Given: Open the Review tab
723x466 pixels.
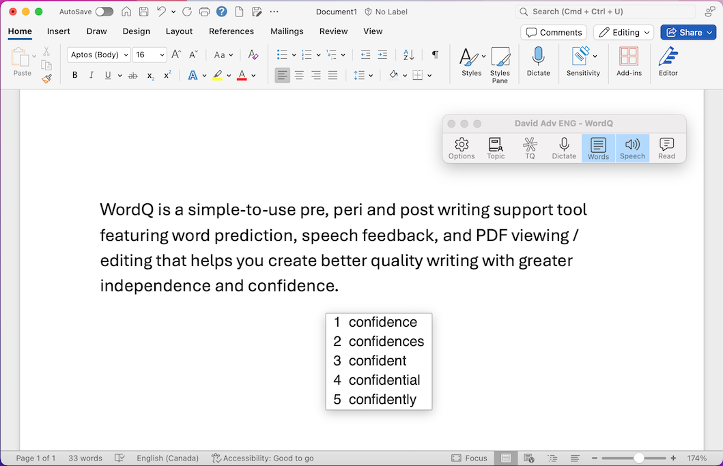Looking at the screenshot, I should click(333, 31).
